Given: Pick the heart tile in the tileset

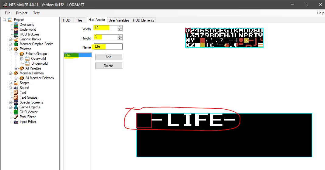Looking at the screenshot, I should 241,40.
